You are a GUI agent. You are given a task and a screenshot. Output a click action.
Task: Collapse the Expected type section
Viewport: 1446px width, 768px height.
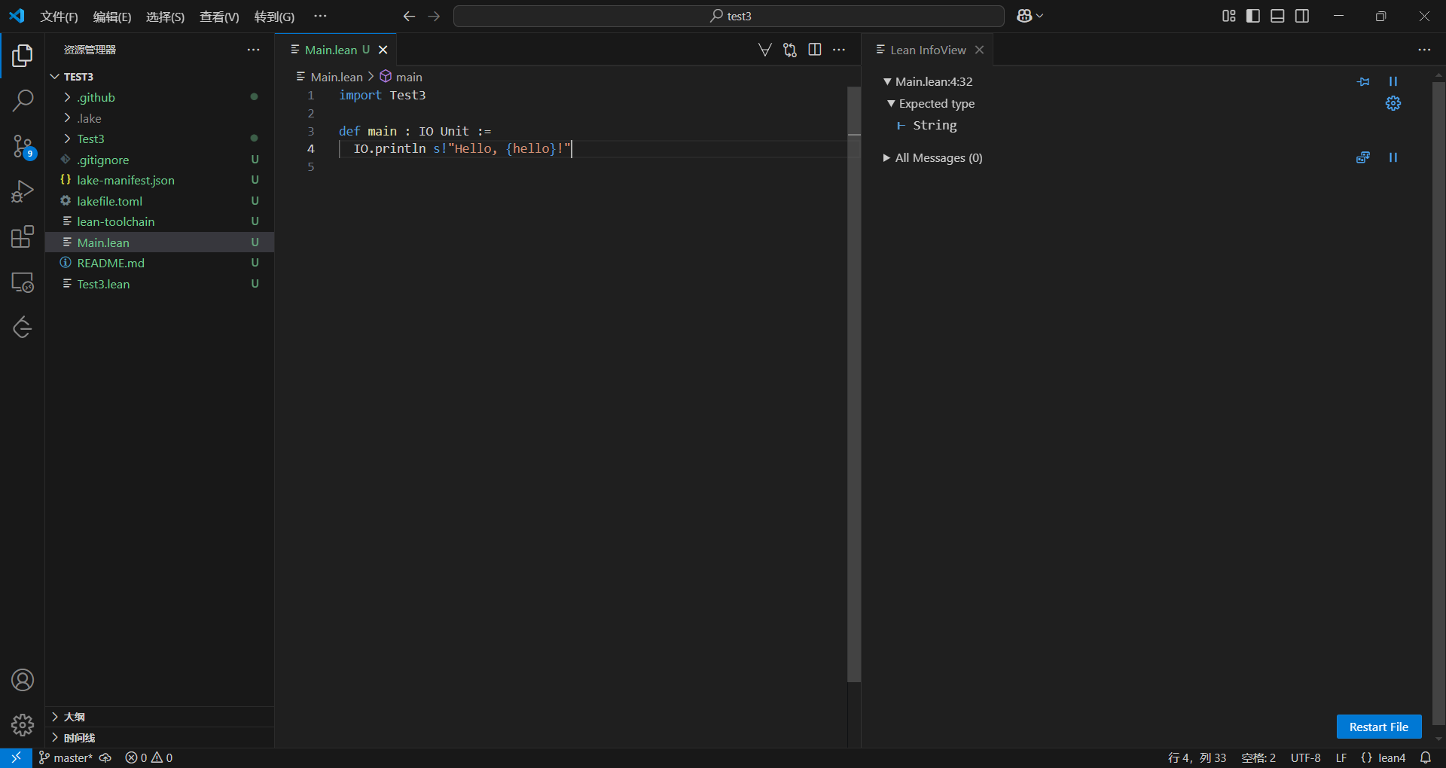[936, 104]
